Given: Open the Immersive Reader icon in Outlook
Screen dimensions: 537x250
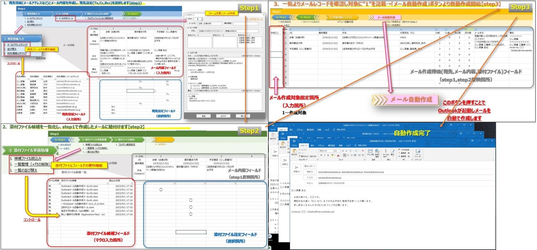Looking at the screenshot, I should click(418, 153).
